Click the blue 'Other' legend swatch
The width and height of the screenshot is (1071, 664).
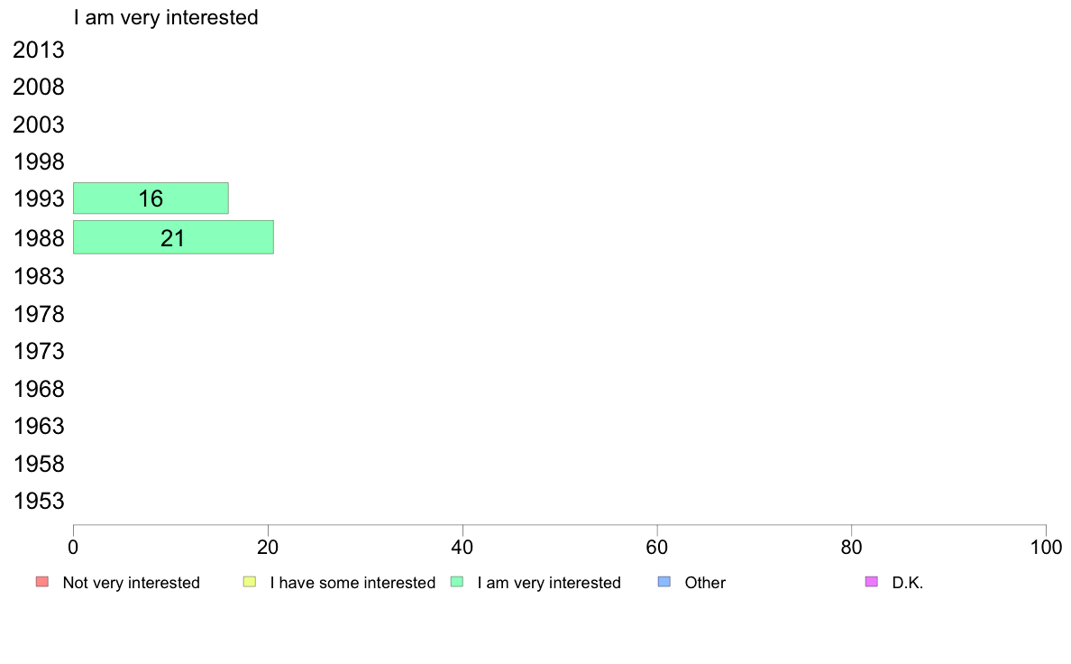tap(664, 582)
